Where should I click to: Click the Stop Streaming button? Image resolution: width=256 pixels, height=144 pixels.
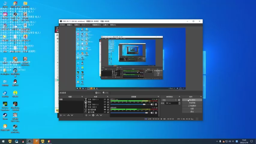pos(192,100)
